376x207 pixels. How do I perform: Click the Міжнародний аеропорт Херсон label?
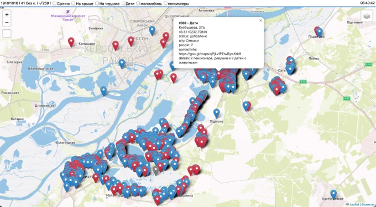tap(68, 18)
